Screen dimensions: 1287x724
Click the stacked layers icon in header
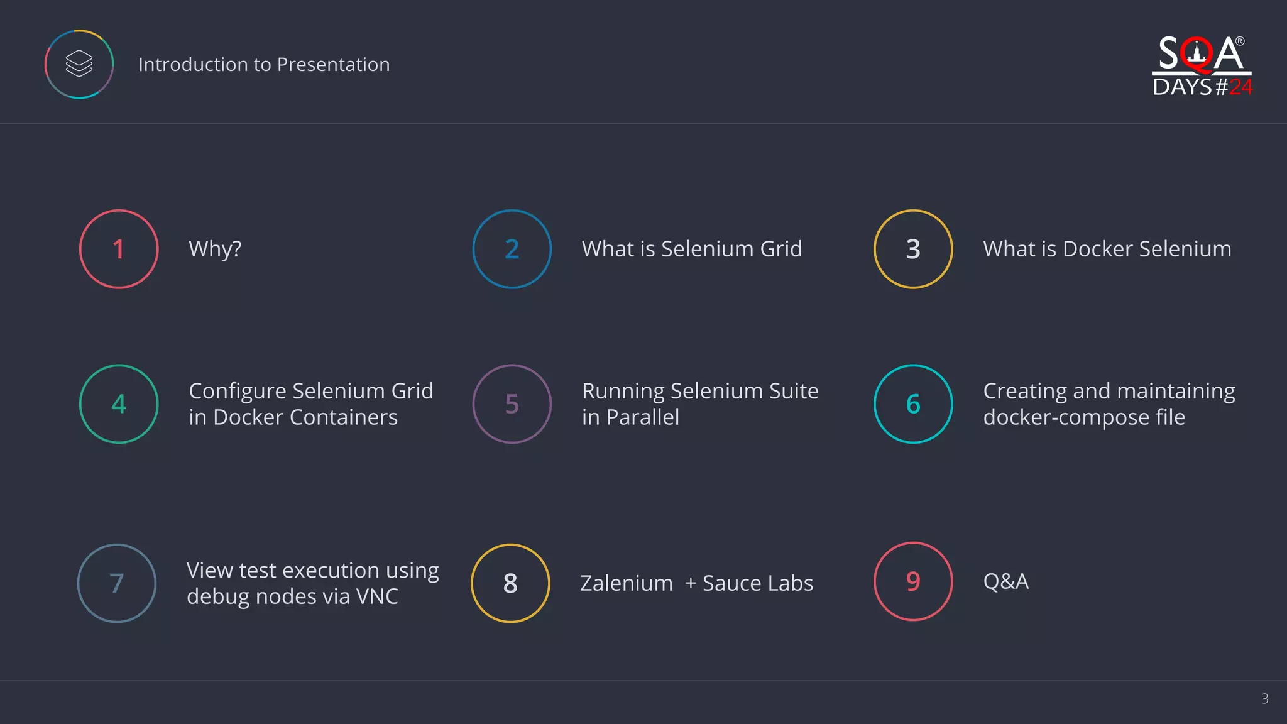[x=79, y=64]
